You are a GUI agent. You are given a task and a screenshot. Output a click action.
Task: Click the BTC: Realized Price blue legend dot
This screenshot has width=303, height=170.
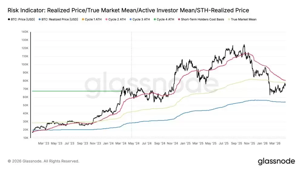40,19
